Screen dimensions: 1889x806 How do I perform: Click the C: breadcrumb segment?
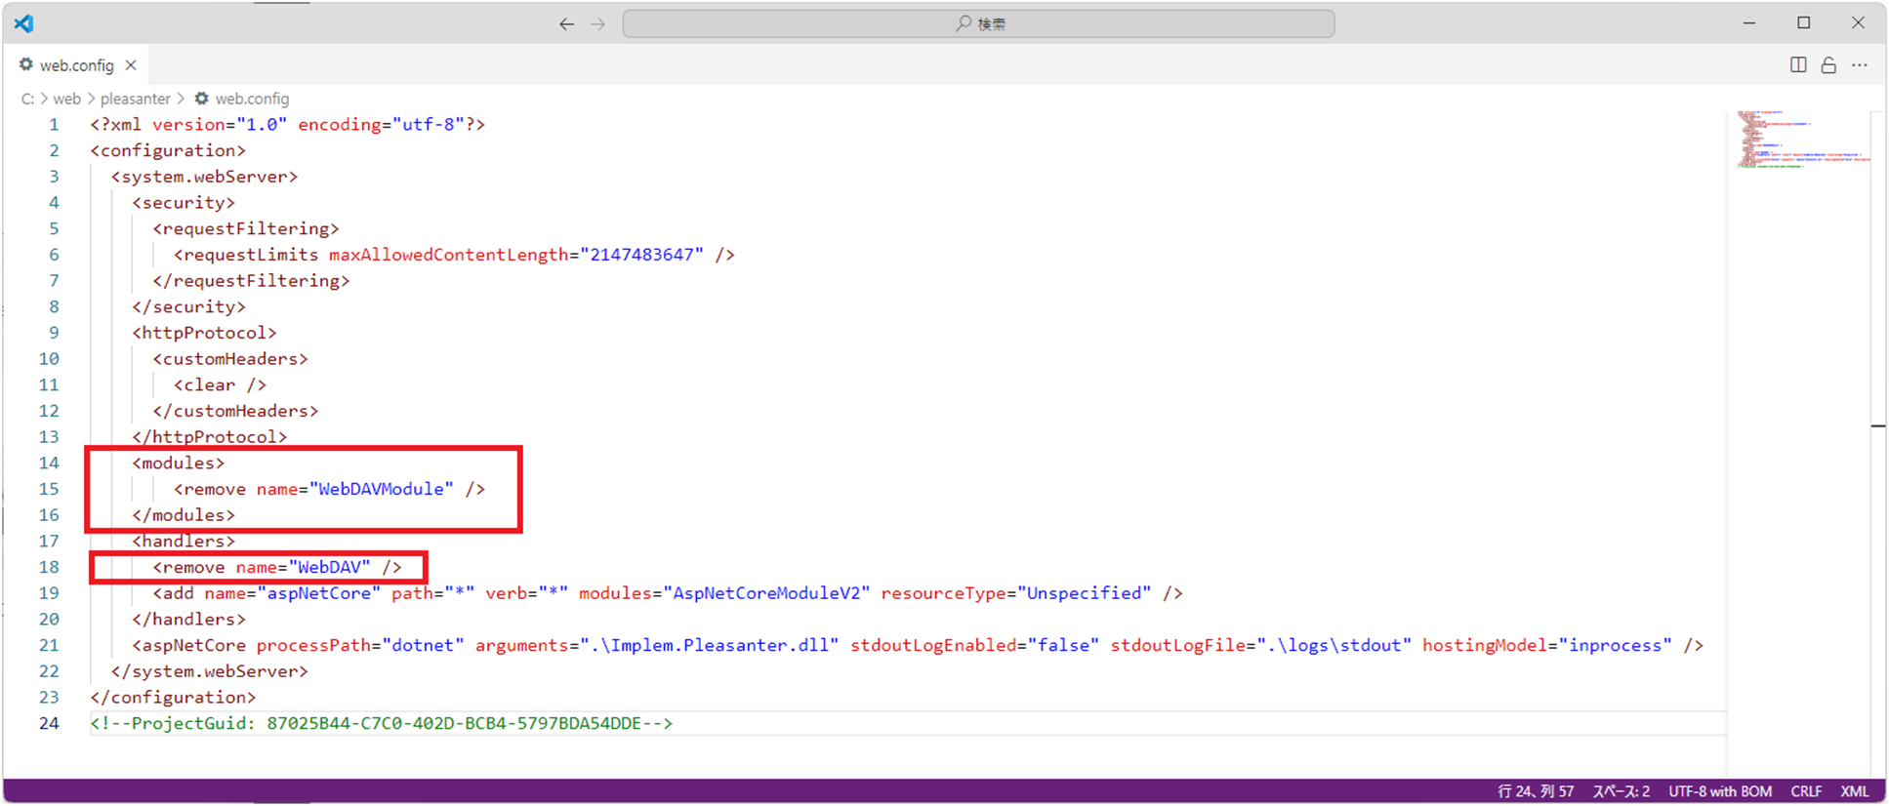click(x=27, y=99)
